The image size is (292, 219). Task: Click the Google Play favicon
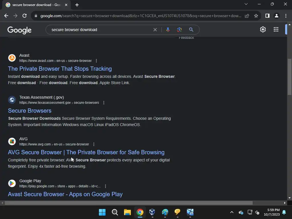point(12,183)
